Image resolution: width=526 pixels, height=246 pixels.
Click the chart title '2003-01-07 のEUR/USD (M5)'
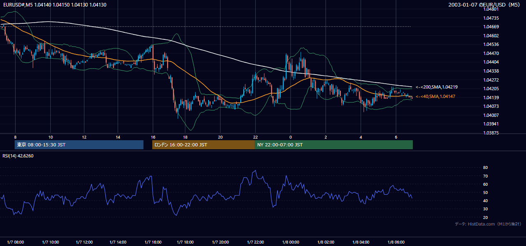[485, 5]
